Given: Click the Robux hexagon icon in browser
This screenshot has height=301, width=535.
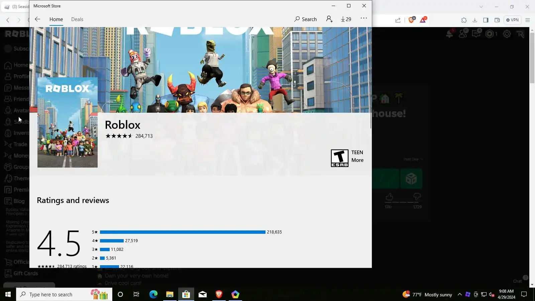Looking at the screenshot, I should click(490, 34).
